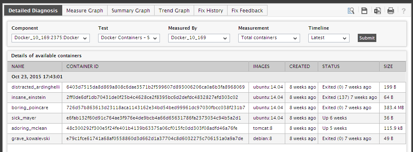Screen dimensions: 413x152
Task: Open help via question mark icon
Action: tap(403, 11)
